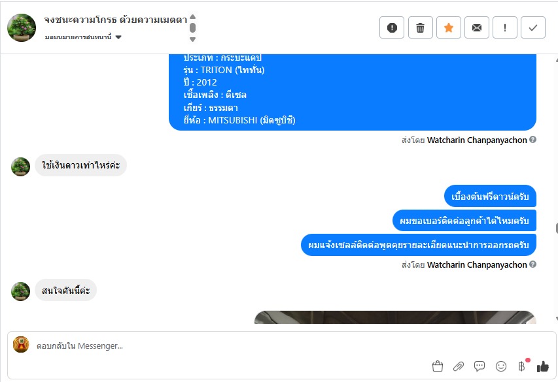Click the conversation vertical scrollbar handle
This screenshot has height=382, width=558.
[x=556, y=228]
